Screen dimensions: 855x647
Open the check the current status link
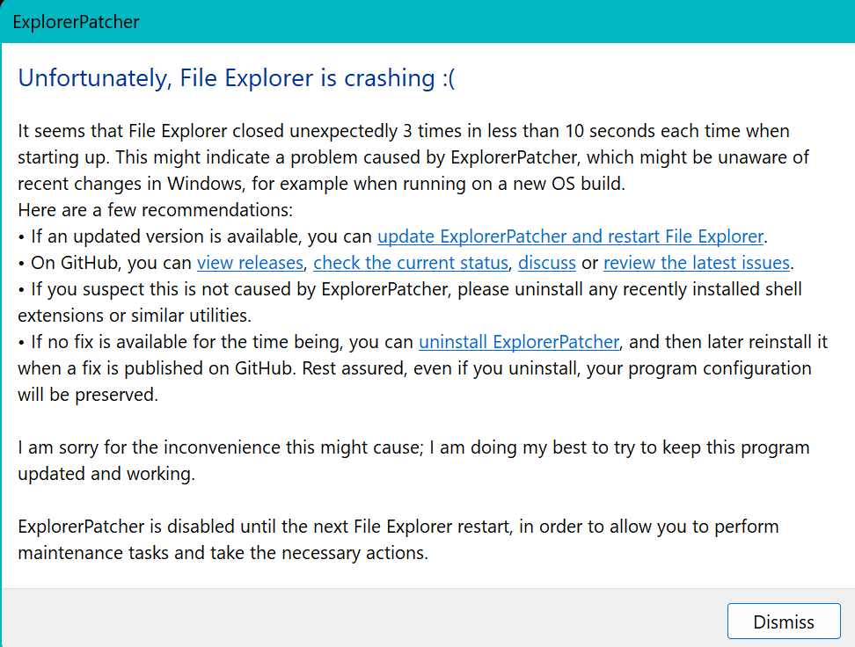click(x=411, y=263)
